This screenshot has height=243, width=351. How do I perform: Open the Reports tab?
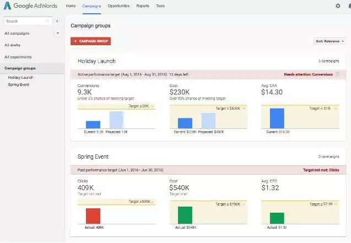coord(142,6)
